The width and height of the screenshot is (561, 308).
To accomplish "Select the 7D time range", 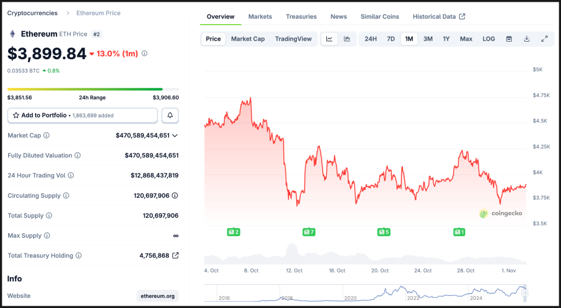I will pos(391,39).
